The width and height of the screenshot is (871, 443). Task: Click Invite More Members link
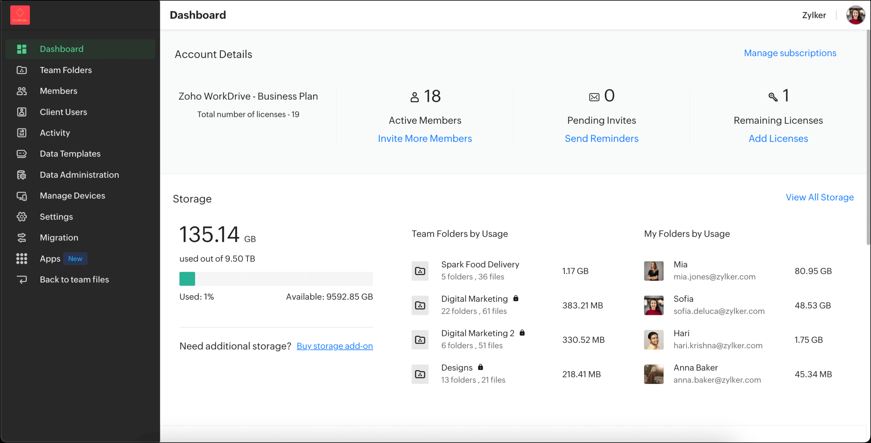pyautogui.click(x=426, y=138)
